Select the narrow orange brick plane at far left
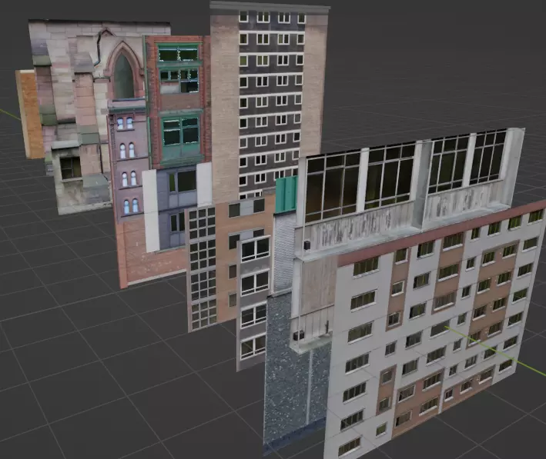The height and width of the screenshot is (459, 546). 28,114
